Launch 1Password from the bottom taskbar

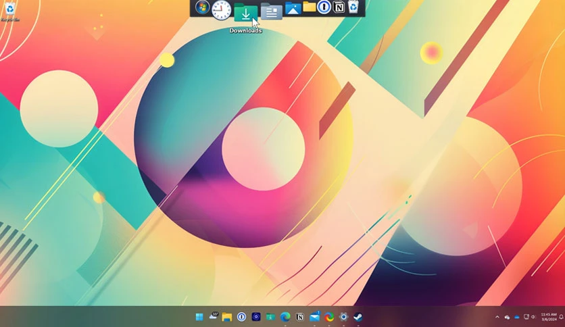[241, 317]
